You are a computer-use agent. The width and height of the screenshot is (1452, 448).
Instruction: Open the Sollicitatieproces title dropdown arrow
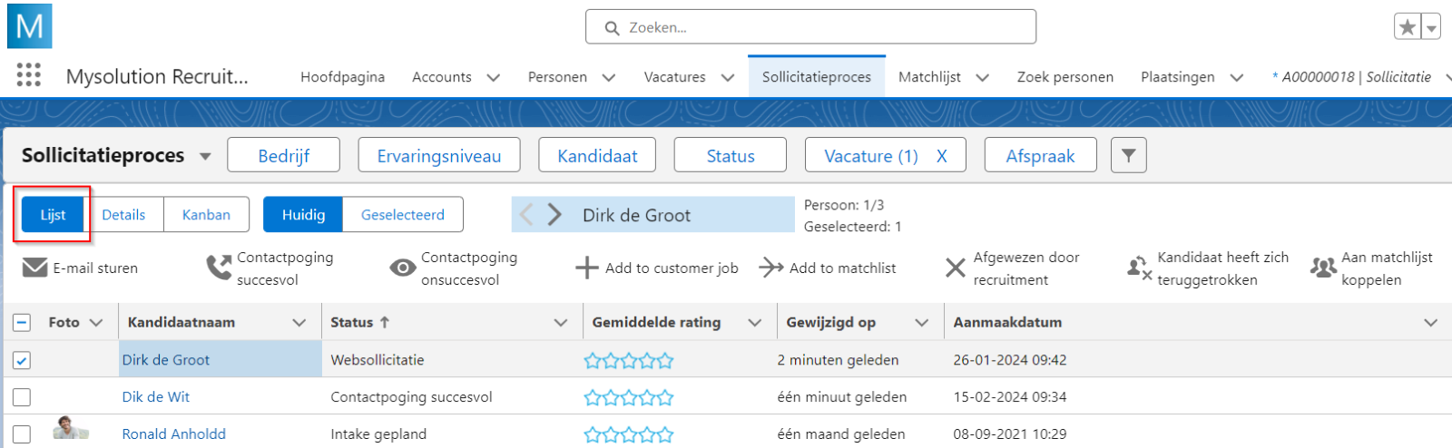205,156
